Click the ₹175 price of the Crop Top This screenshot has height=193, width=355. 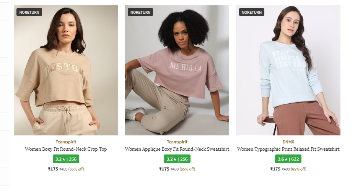click(x=53, y=169)
